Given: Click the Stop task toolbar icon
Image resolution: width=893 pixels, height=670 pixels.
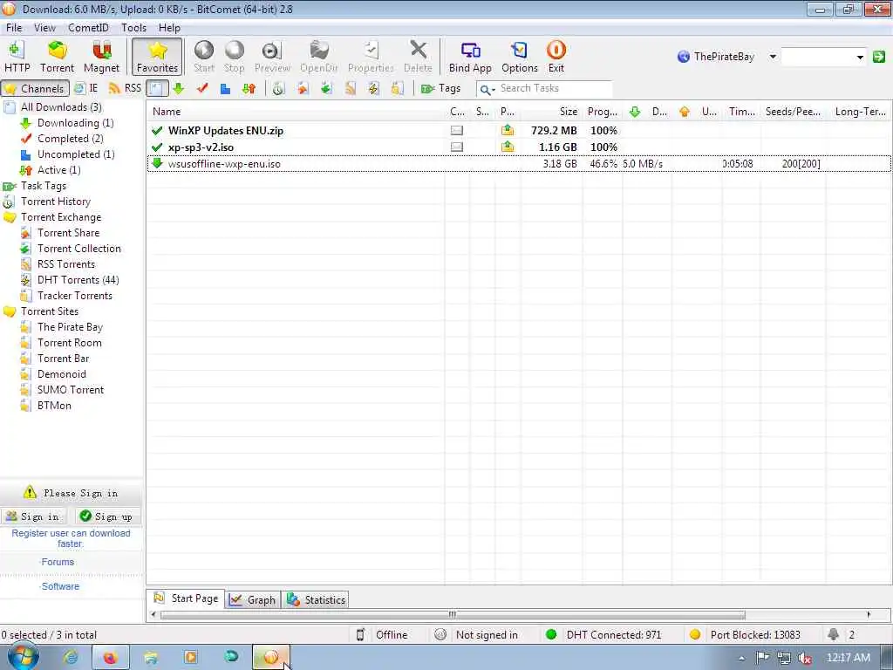Looking at the screenshot, I should [234, 57].
